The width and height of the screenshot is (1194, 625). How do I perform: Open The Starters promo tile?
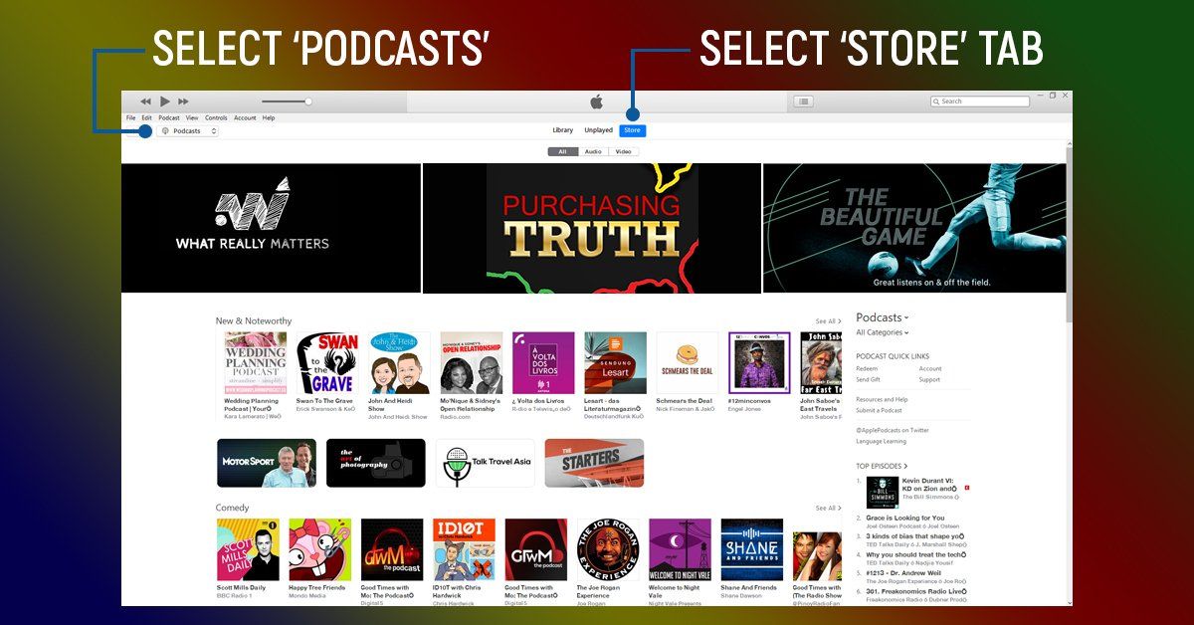click(594, 463)
